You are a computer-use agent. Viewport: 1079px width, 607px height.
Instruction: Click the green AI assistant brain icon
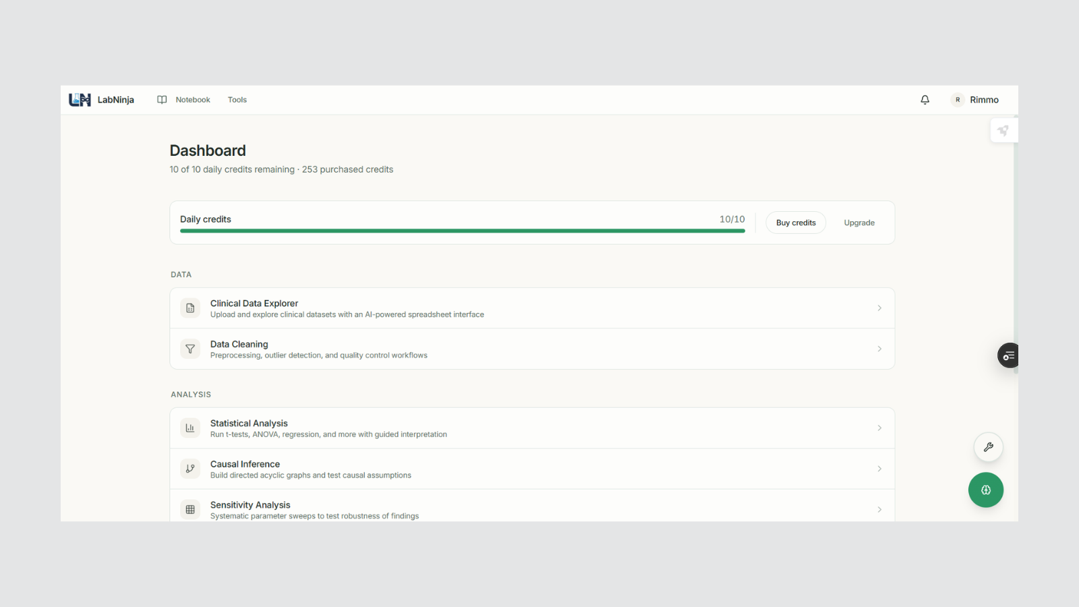pos(986,490)
